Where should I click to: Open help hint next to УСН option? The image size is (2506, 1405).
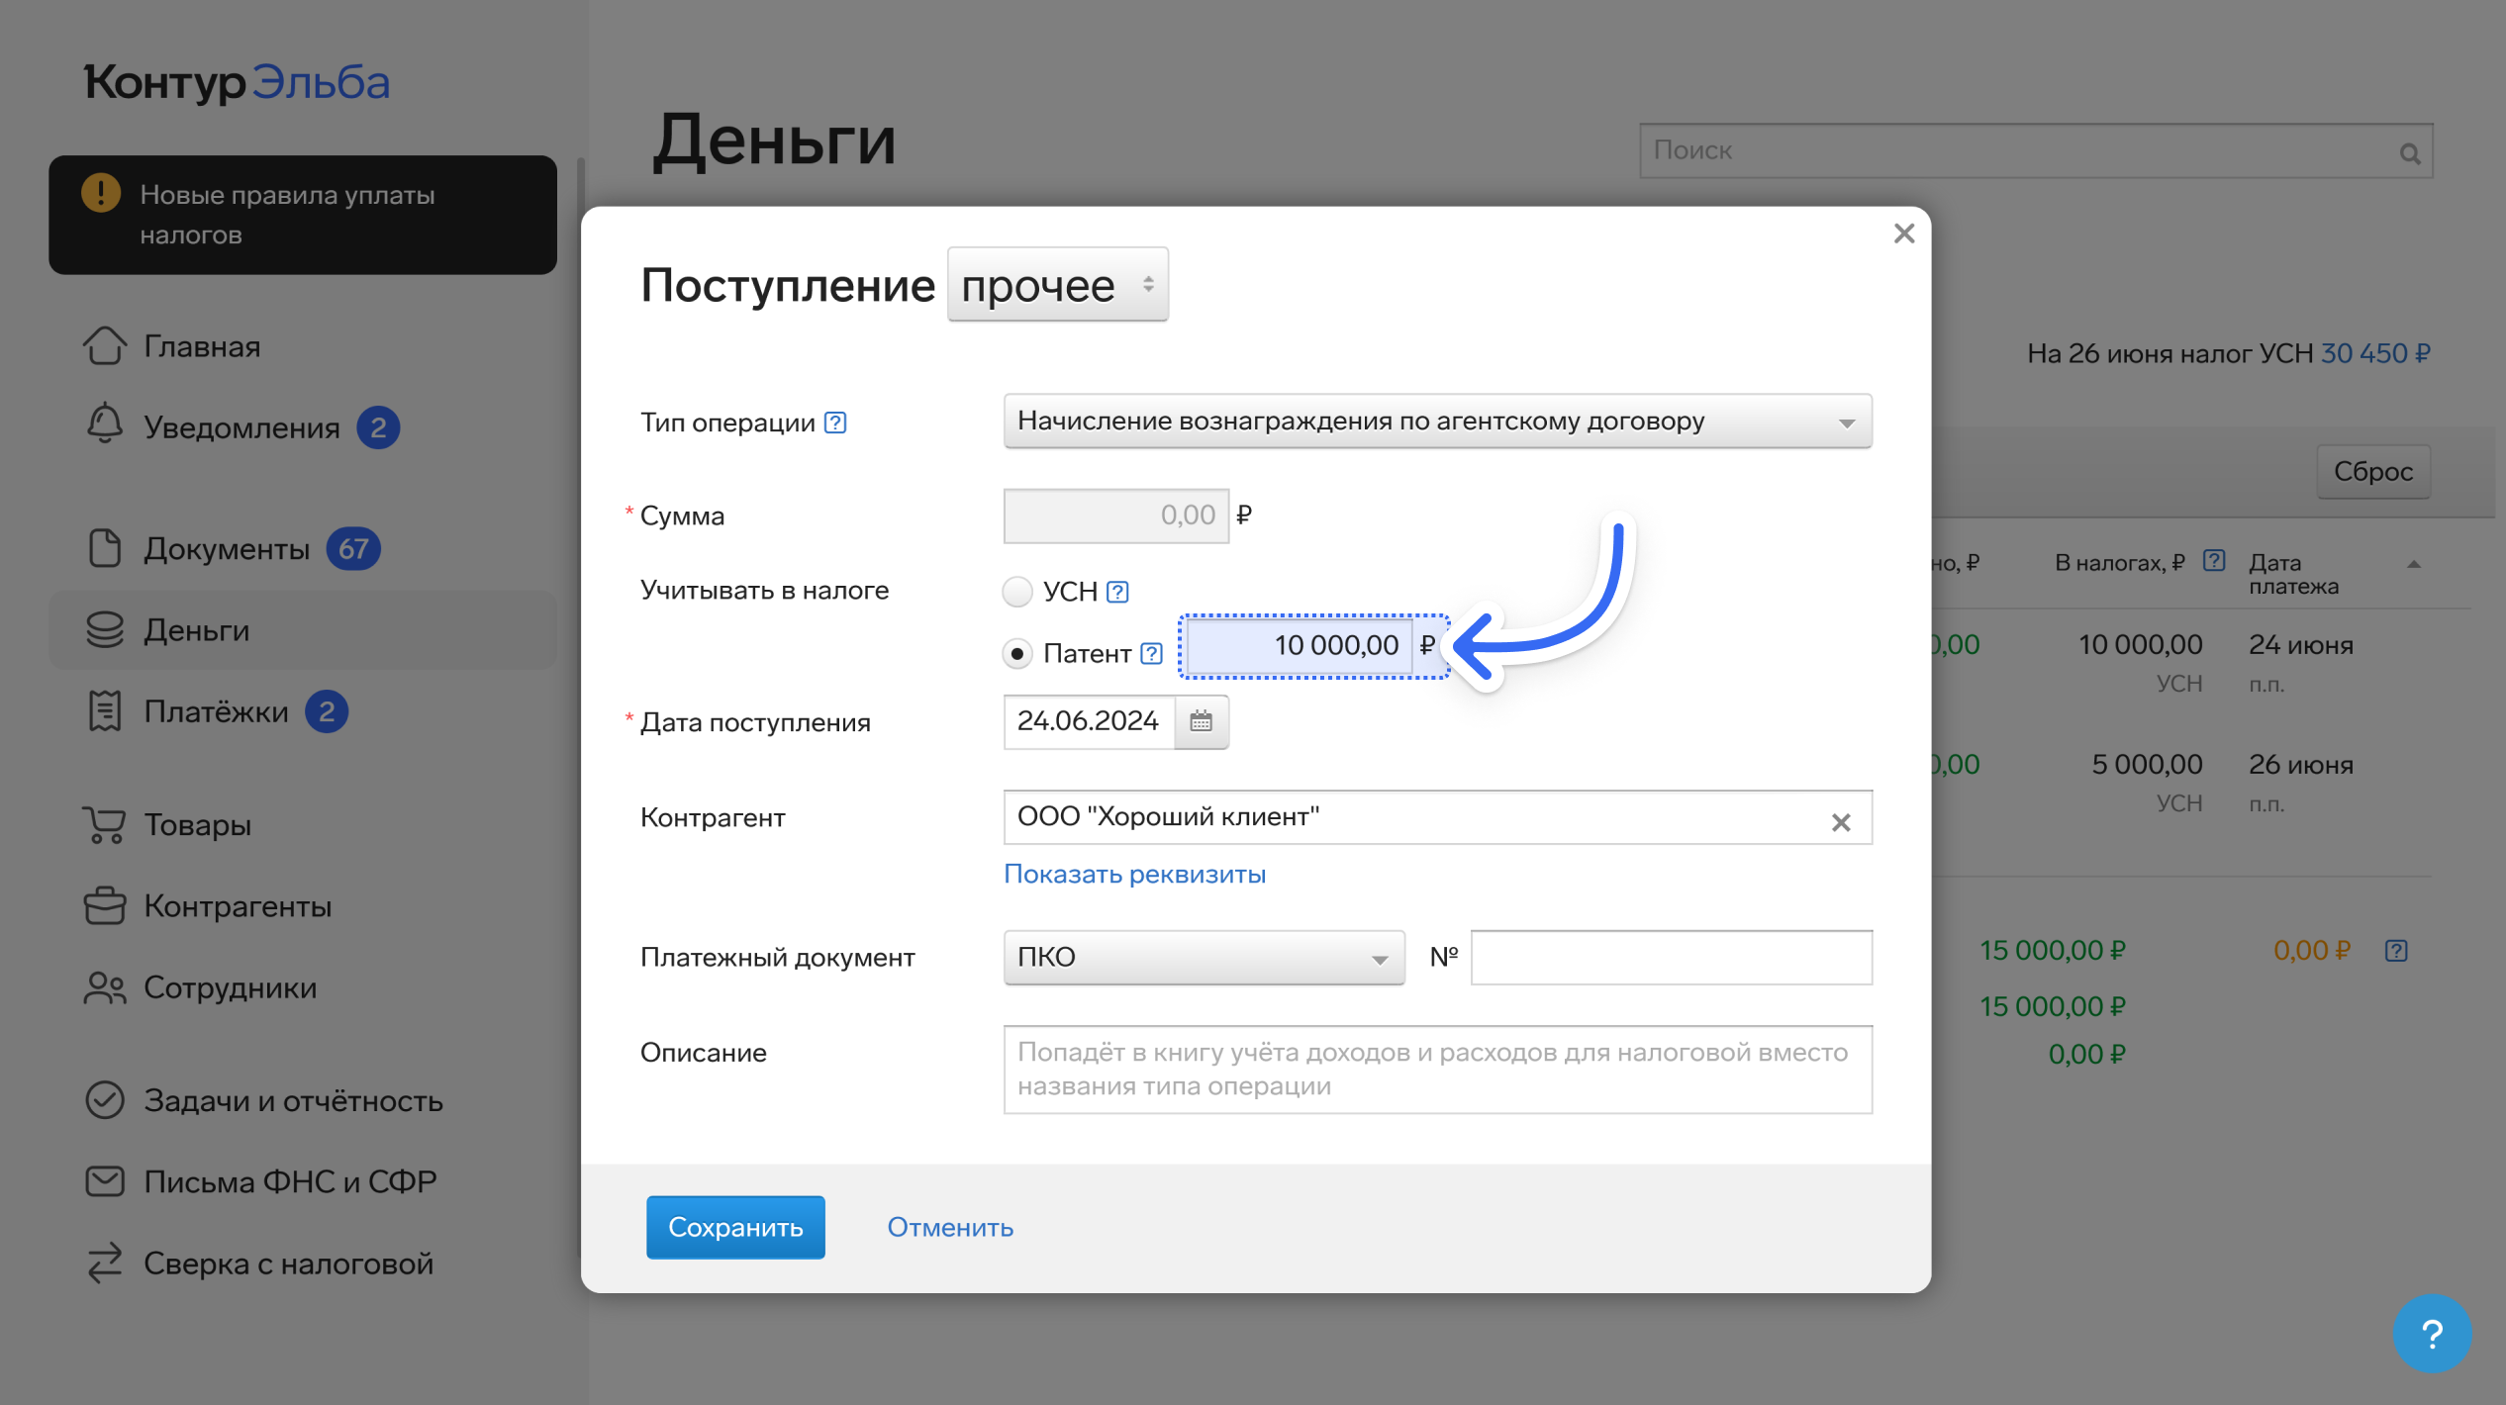[x=1117, y=592]
